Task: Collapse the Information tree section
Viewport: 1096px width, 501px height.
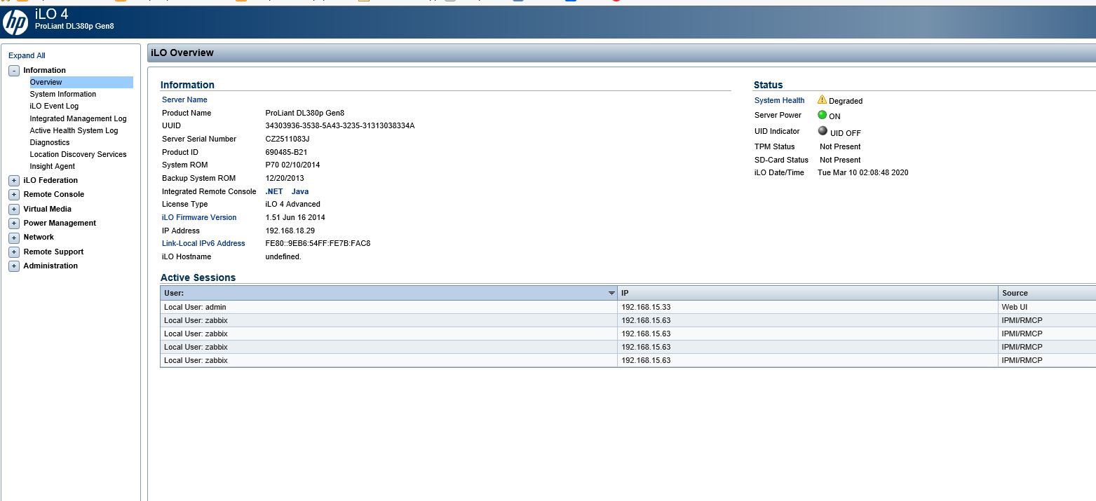Action: [14, 71]
